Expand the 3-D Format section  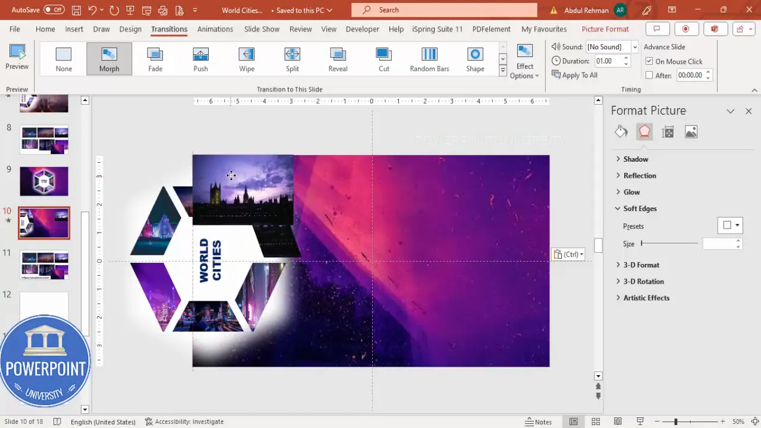[641, 265]
